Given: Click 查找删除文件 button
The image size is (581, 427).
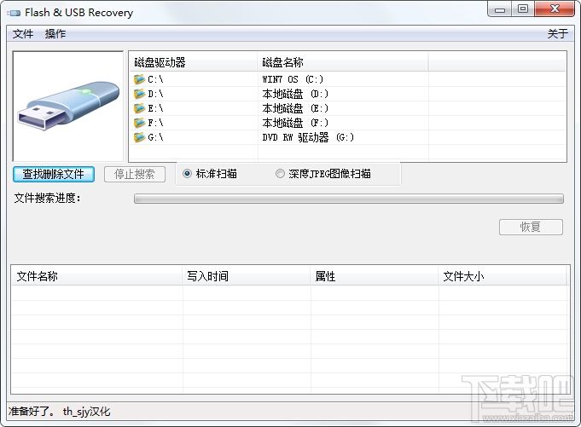Looking at the screenshot, I should (54, 174).
